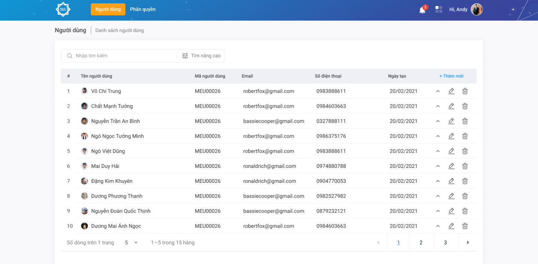
Task: Open rows per page dropdown
Action: click(x=132, y=243)
